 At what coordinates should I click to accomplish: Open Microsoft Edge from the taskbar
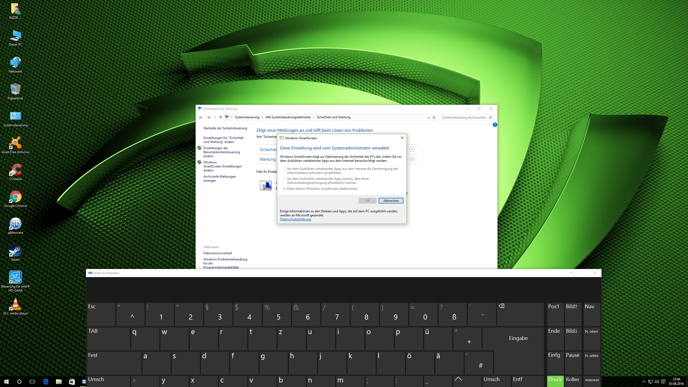(46, 381)
